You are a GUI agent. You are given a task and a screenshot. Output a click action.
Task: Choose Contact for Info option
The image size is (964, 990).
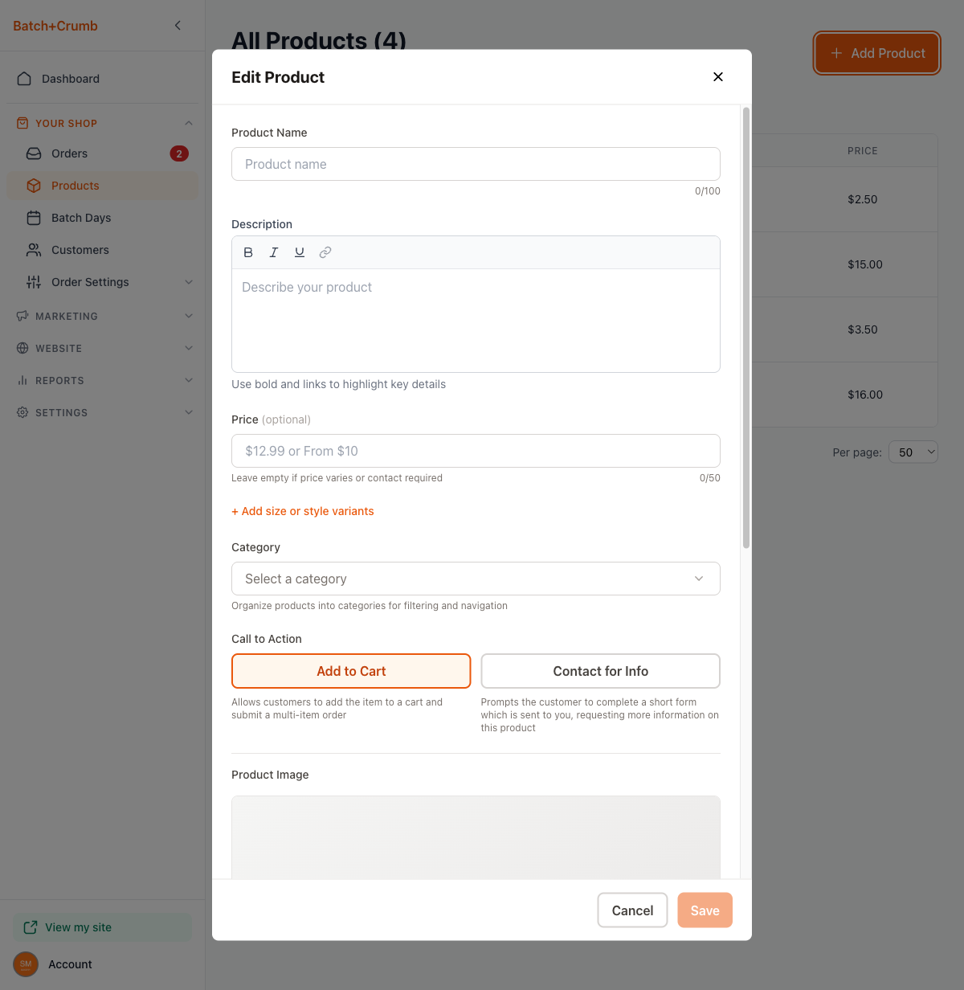[600, 671]
